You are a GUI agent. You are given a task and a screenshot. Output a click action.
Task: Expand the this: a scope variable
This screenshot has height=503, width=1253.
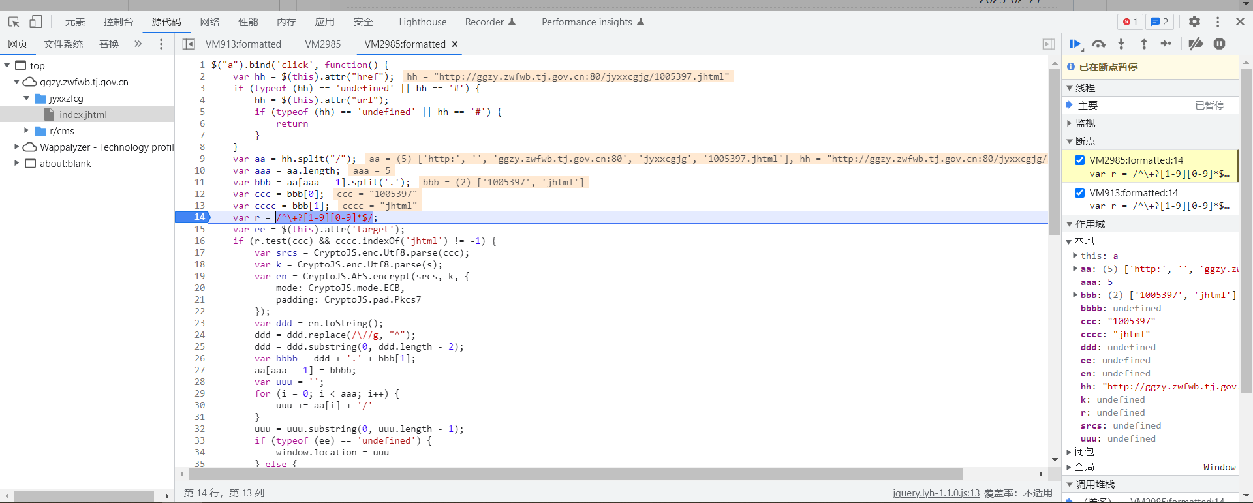(x=1075, y=256)
